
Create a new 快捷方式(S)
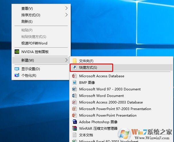tap(121, 67)
